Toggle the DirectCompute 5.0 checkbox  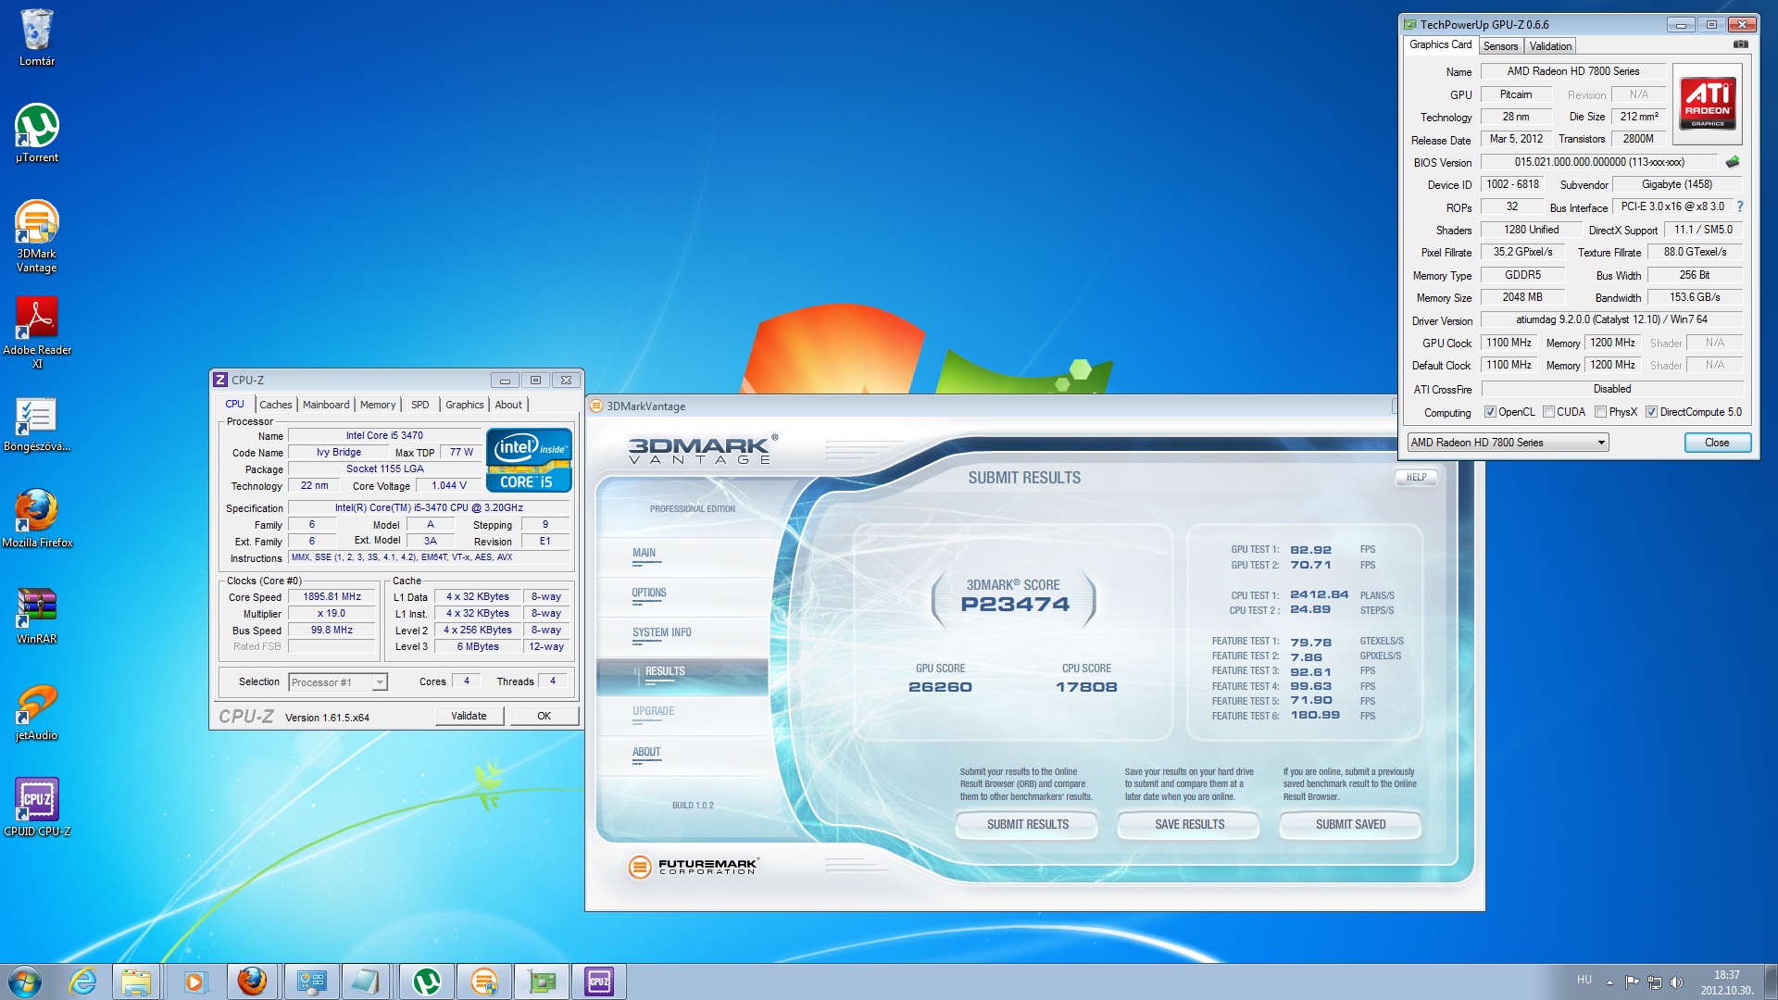pos(1651,412)
